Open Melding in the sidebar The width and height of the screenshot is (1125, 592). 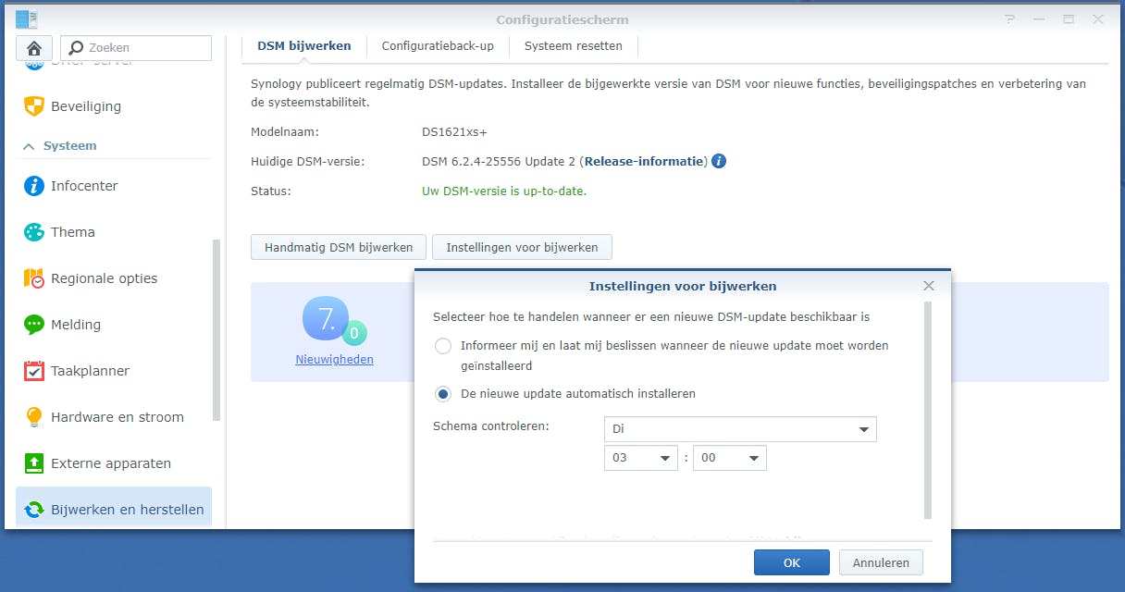coord(114,325)
